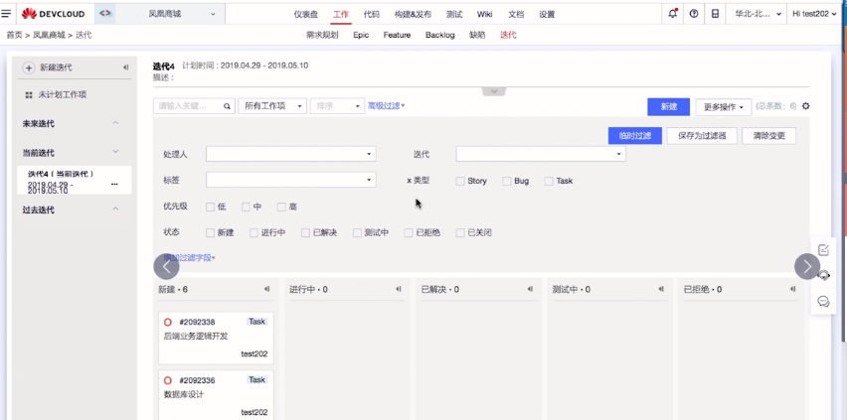
Task: Open the 缺陷 sub-tab
Action: tap(477, 35)
